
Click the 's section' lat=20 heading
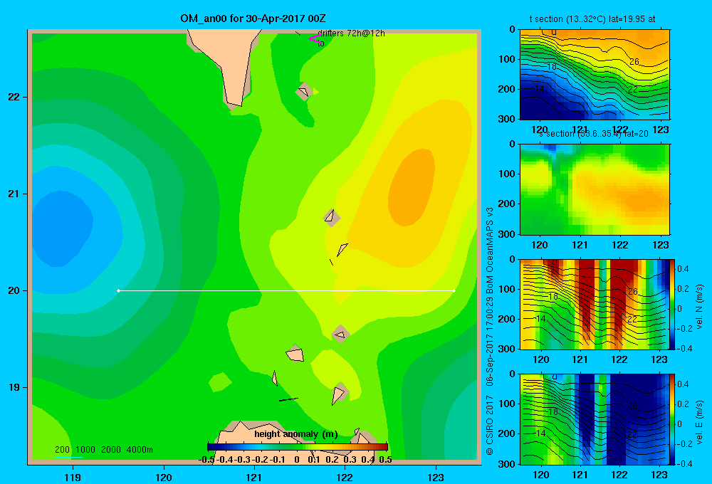click(x=593, y=134)
